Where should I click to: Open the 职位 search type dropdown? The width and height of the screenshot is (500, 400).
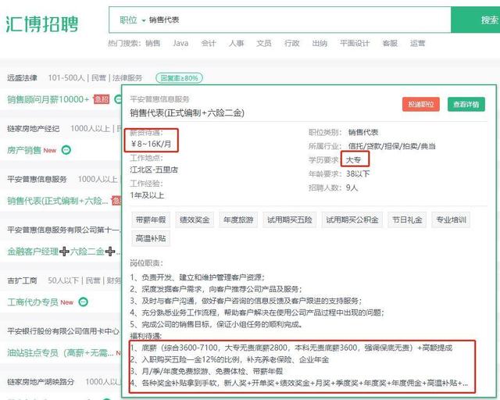click(132, 20)
